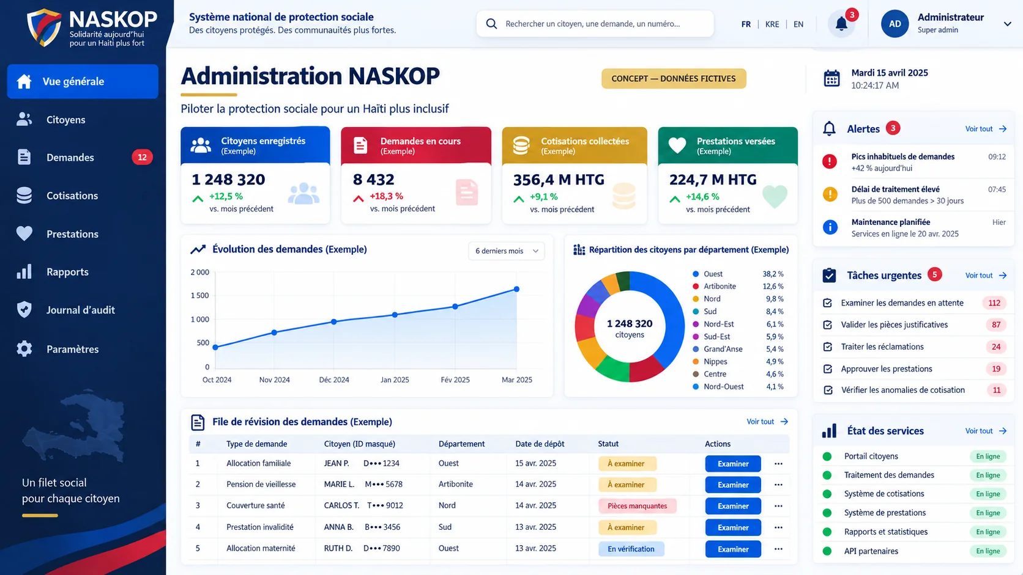Image resolution: width=1023 pixels, height=575 pixels.
Task: Click the État des services bar chart icon
Action: pyautogui.click(x=829, y=431)
